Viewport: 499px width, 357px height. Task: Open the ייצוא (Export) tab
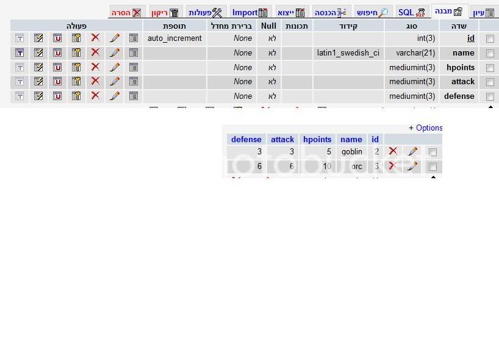coord(291,12)
